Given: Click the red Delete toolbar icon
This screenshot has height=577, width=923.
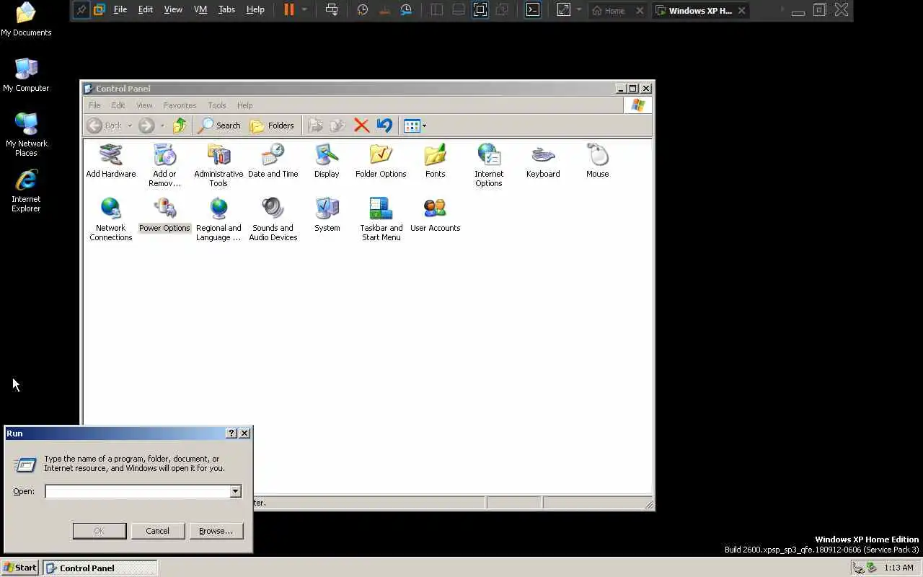Looking at the screenshot, I should (x=361, y=125).
